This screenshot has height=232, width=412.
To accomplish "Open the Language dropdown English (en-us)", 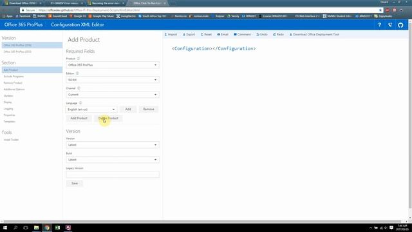I will [x=91, y=109].
